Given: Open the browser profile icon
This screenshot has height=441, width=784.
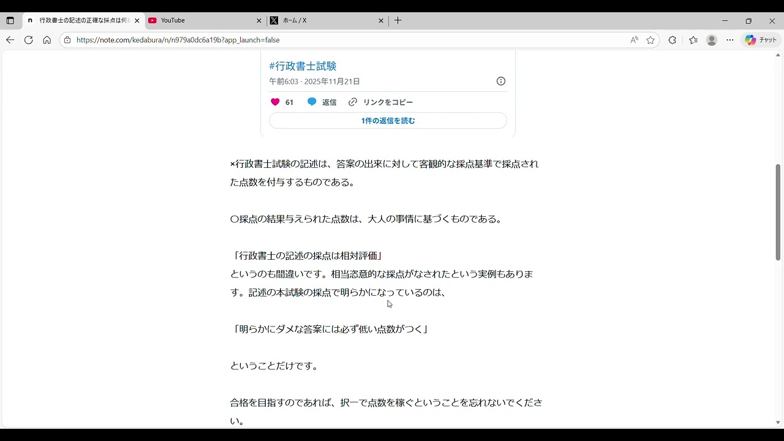Looking at the screenshot, I should tap(711, 40).
